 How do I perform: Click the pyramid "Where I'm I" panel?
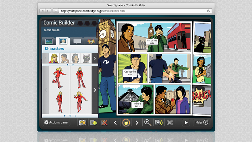click(136, 99)
